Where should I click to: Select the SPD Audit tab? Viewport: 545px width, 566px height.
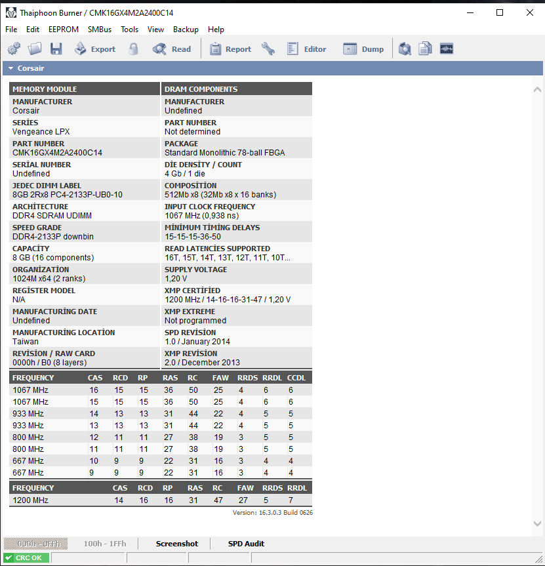(x=246, y=544)
